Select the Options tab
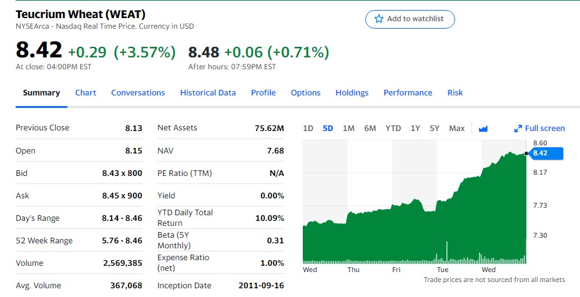580x297 pixels. coord(305,92)
